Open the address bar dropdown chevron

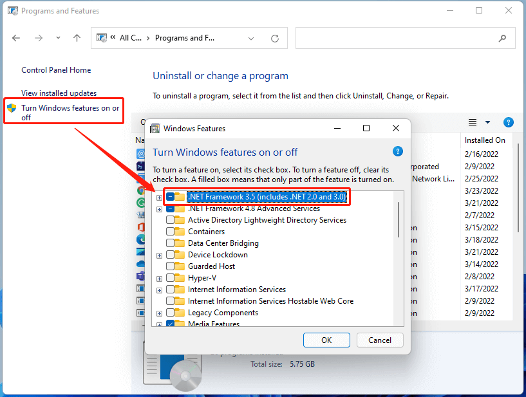coord(251,38)
